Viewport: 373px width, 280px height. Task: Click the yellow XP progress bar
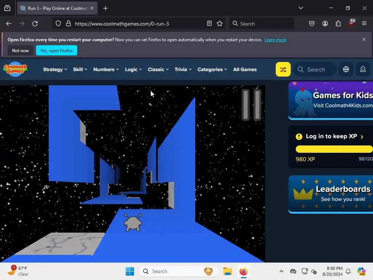[x=334, y=149]
